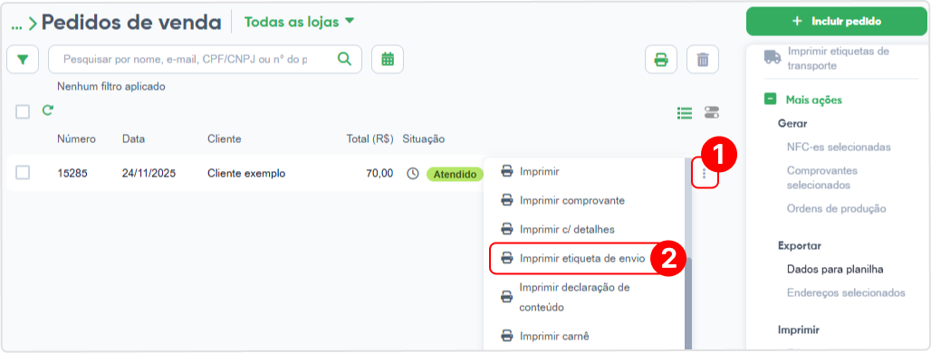Click the trash delete icon
This screenshot has height=353, width=931.
point(703,60)
